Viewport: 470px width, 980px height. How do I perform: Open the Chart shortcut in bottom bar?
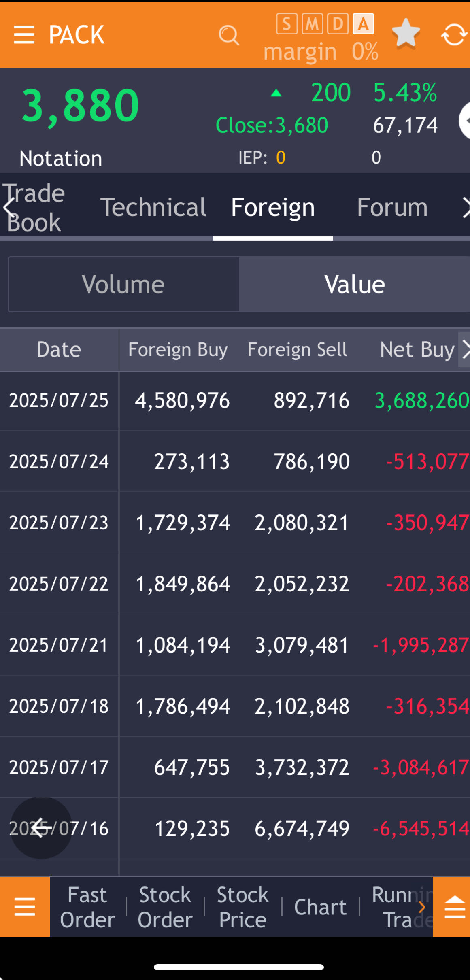(320, 907)
